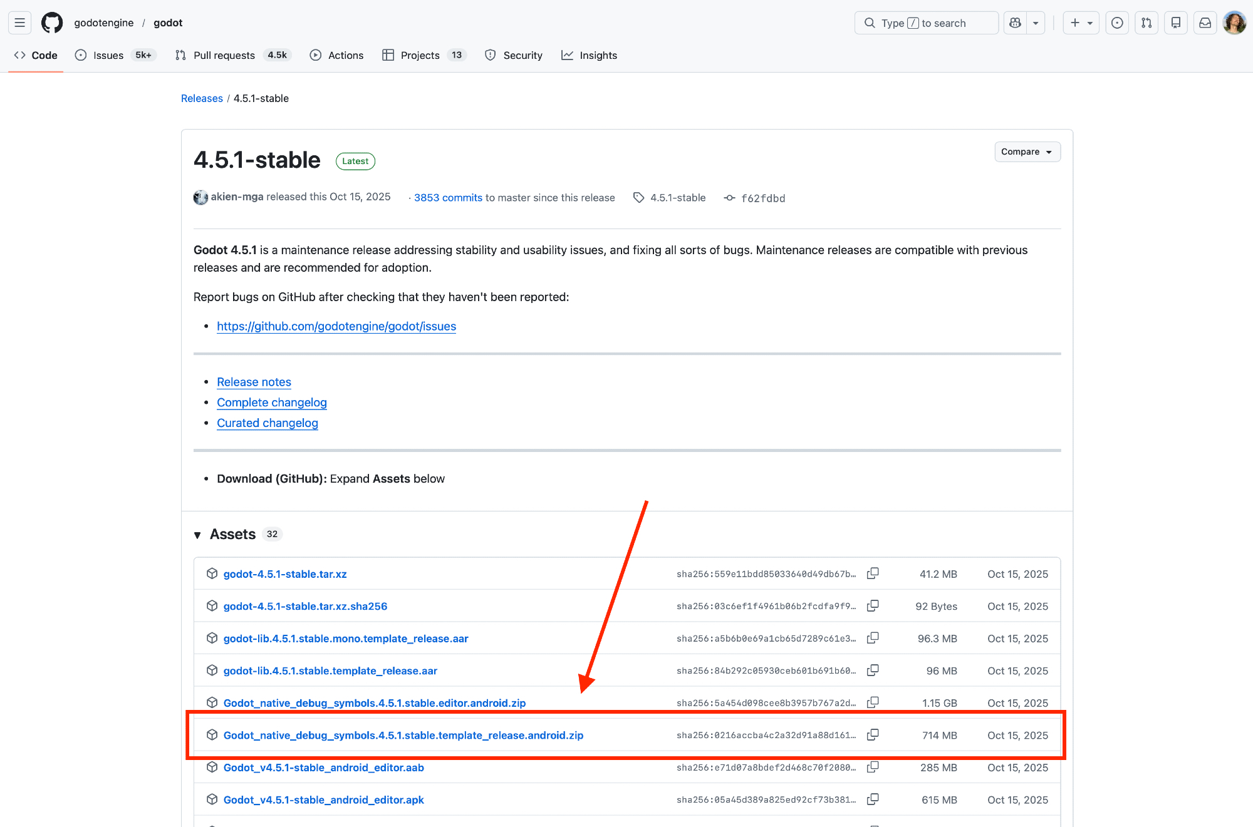Open the Copilot chat icon

tap(1016, 23)
